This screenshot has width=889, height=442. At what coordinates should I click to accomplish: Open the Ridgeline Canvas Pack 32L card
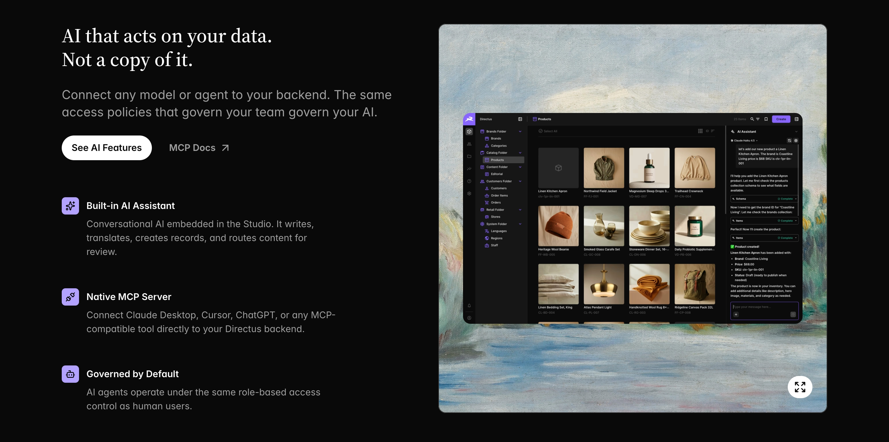(x=695, y=289)
